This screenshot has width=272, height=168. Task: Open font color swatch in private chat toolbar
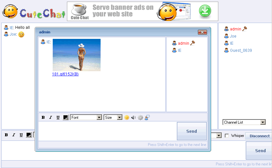66,118
